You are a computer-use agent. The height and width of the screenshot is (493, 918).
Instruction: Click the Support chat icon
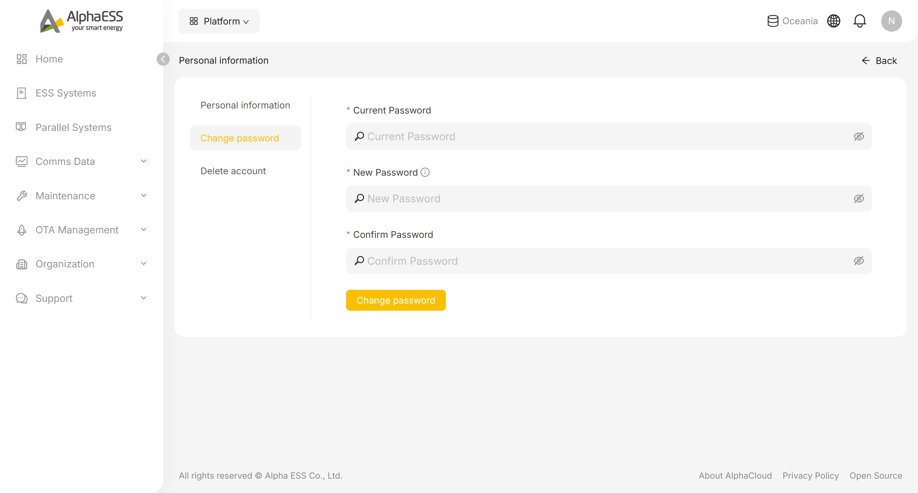pyautogui.click(x=22, y=298)
